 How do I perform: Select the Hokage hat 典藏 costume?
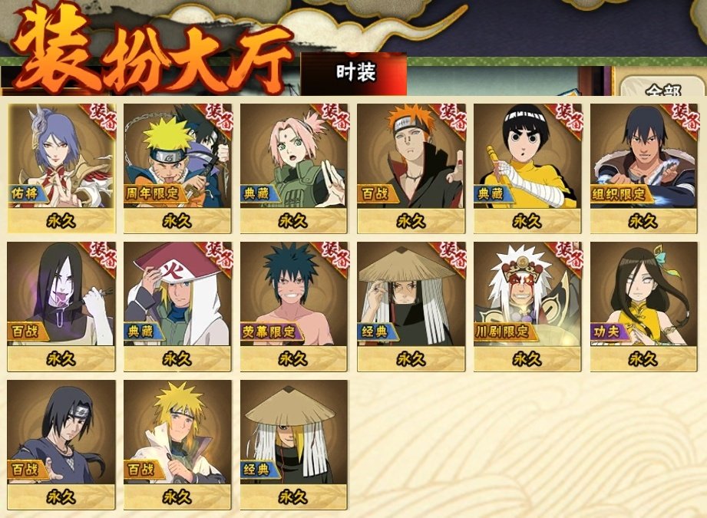(x=177, y=306)
